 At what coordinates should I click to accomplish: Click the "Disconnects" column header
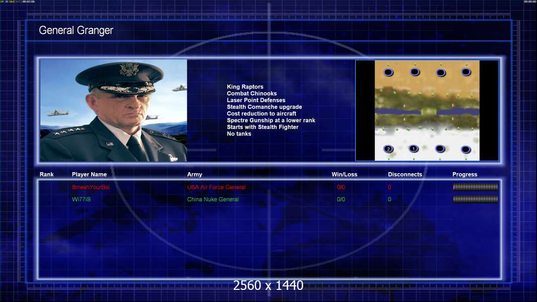[405, 175]
